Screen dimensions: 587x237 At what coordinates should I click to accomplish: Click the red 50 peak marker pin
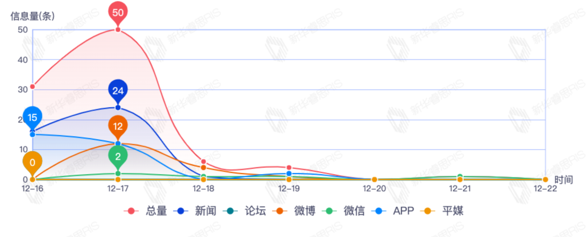pyautogui.click(x=118, y=12)
